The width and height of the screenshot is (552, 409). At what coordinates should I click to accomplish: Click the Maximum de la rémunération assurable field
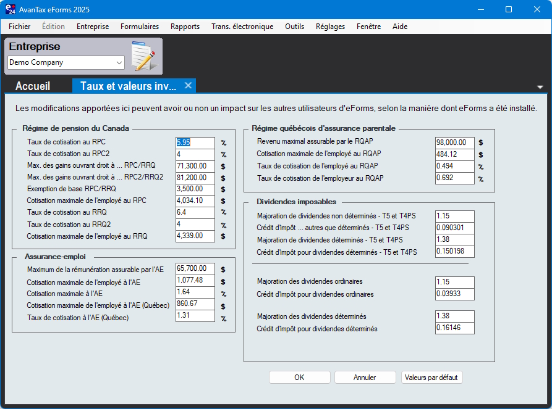(x=195, y=269)
